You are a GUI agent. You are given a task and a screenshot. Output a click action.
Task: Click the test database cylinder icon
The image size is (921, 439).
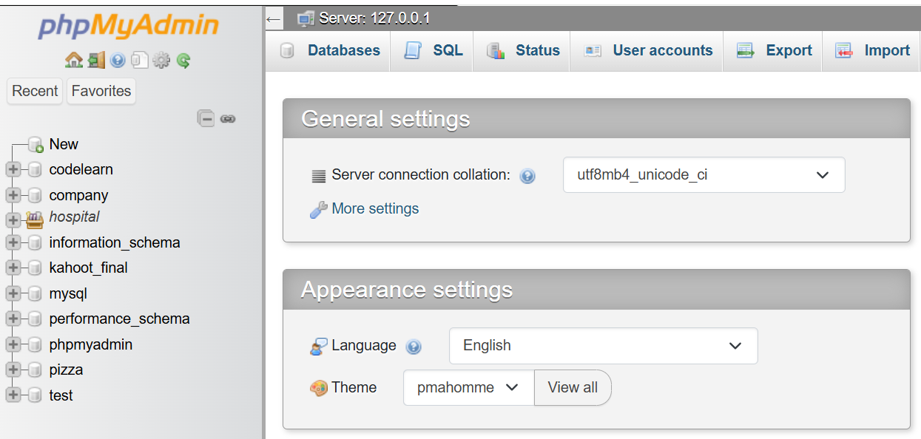click(x=35, y=396)
